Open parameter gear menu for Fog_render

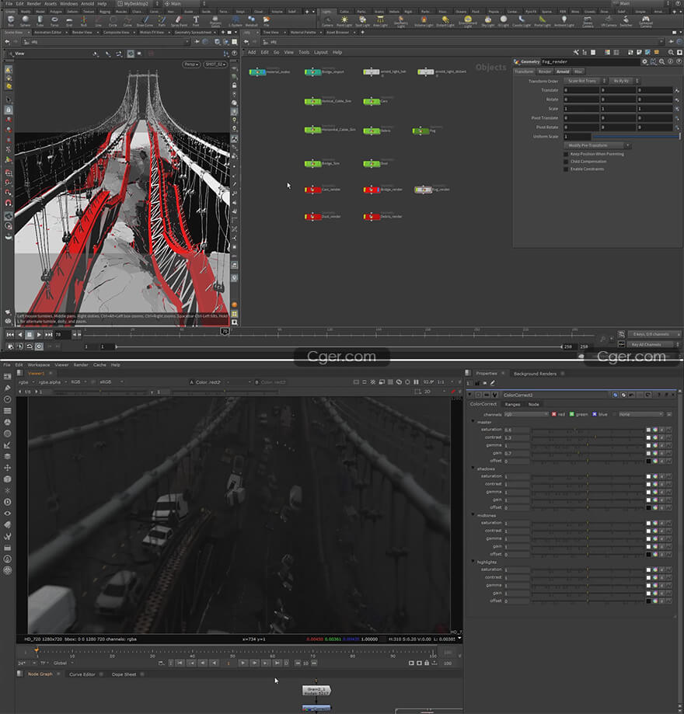[x=644, y=61]
